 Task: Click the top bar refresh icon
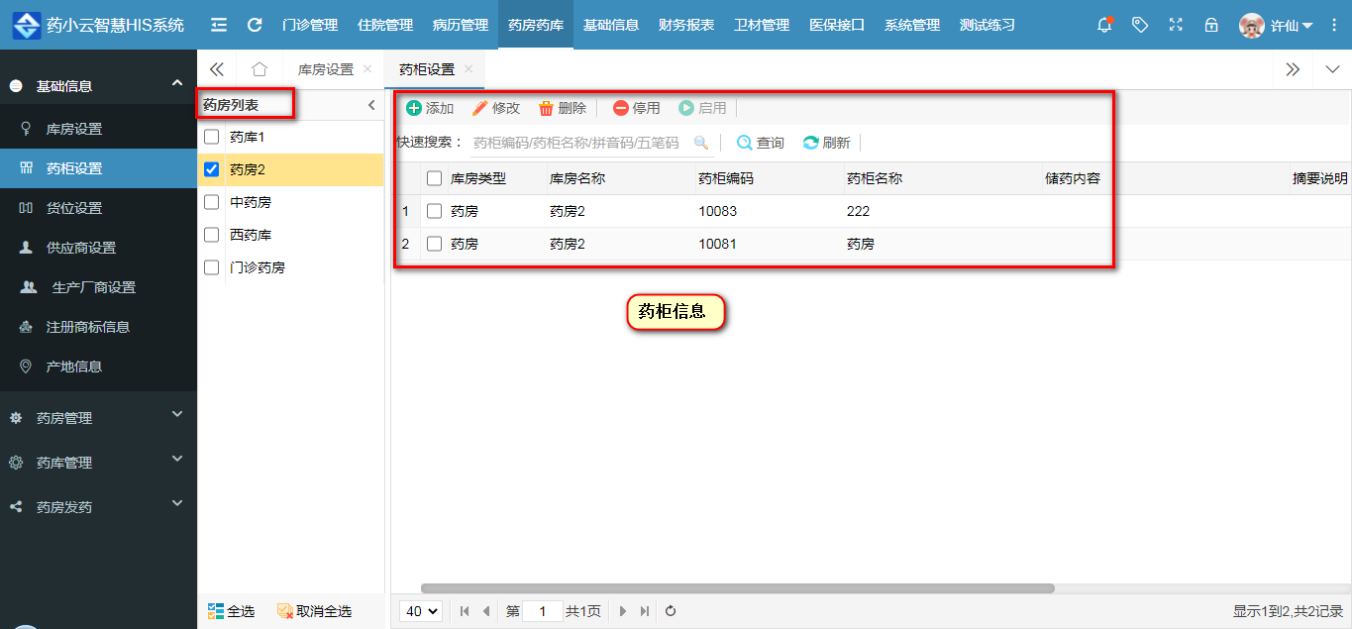[255, 25]
